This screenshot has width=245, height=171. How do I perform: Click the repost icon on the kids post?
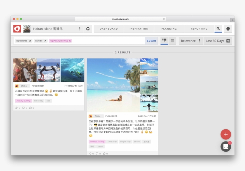pyautogui.click(x=16, y=108)
